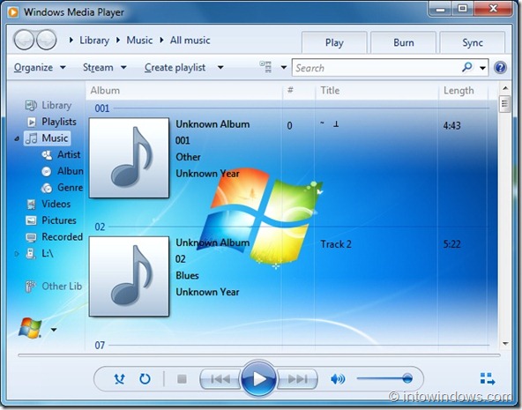Image resolution: width=522 pixels, height=410 pixels.
Task: Open the Help question mark icon
Action: point(500,68)
